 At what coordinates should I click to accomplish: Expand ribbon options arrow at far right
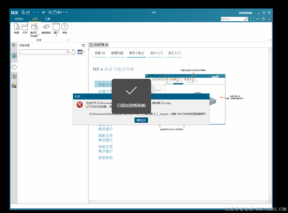[x=270, y=40]
